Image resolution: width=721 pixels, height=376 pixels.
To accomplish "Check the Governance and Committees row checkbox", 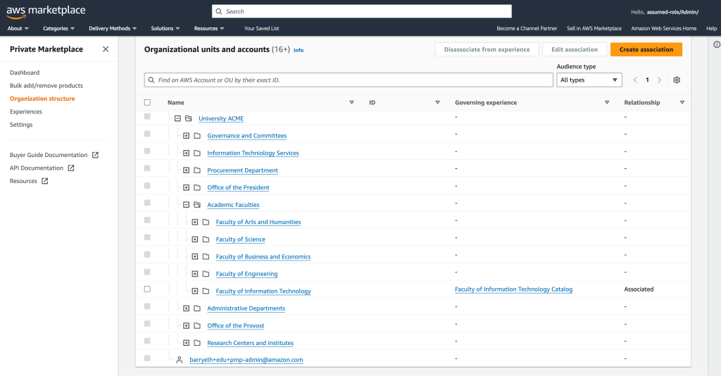I will 147,134.
